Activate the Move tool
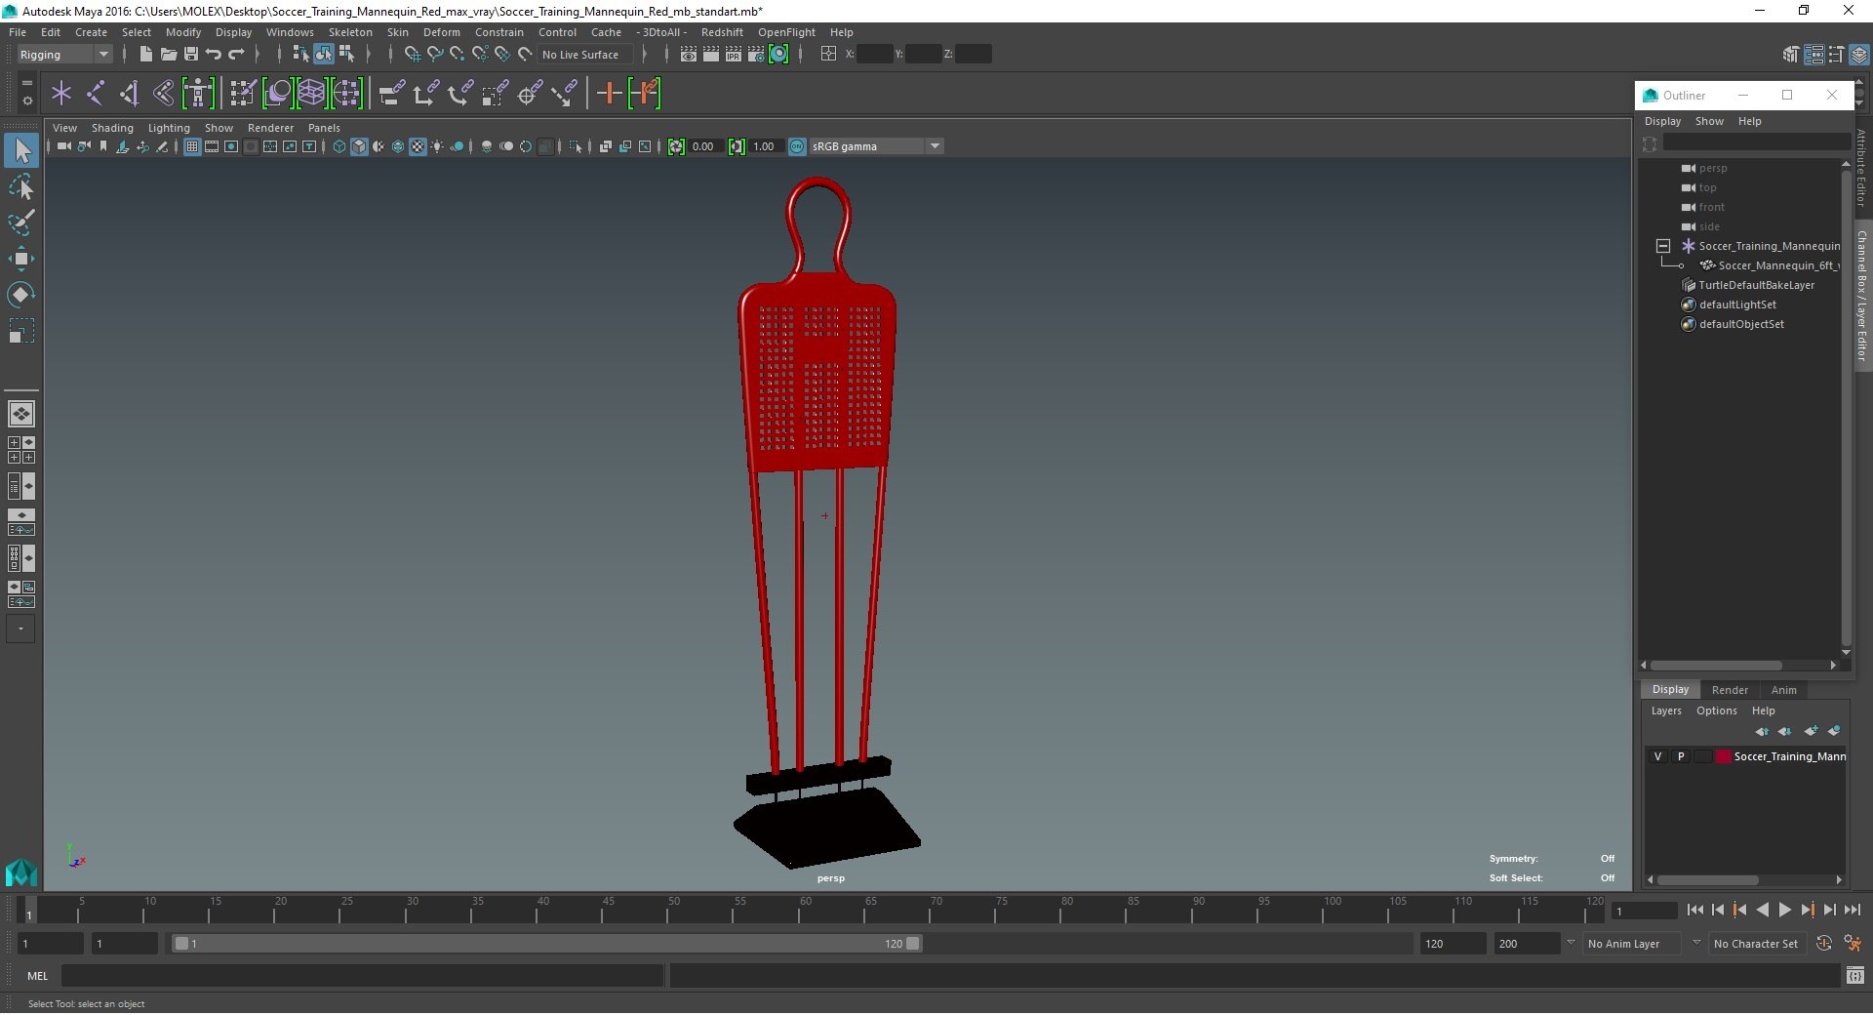 pyautogui.click(x=21, y=259)
